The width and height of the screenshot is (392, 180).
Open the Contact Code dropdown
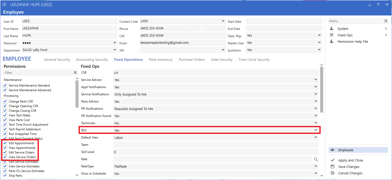pos(223,21)
